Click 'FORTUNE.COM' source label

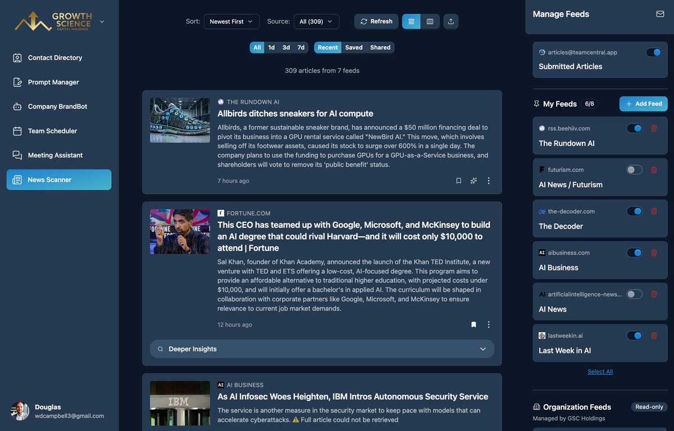[248, 213]
